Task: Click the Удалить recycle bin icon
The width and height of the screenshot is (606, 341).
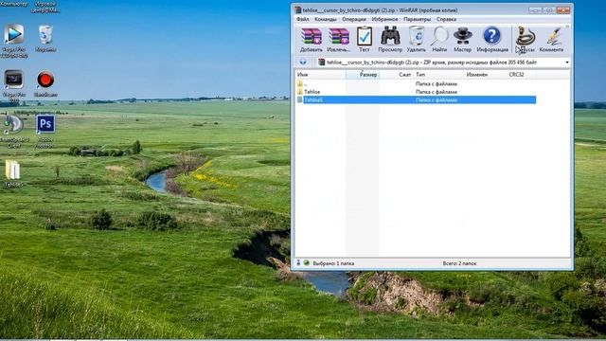Action: [x=417, y=39]
